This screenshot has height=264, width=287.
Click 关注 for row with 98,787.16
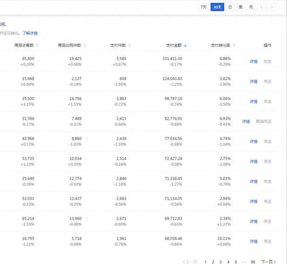tap(267, 102)
